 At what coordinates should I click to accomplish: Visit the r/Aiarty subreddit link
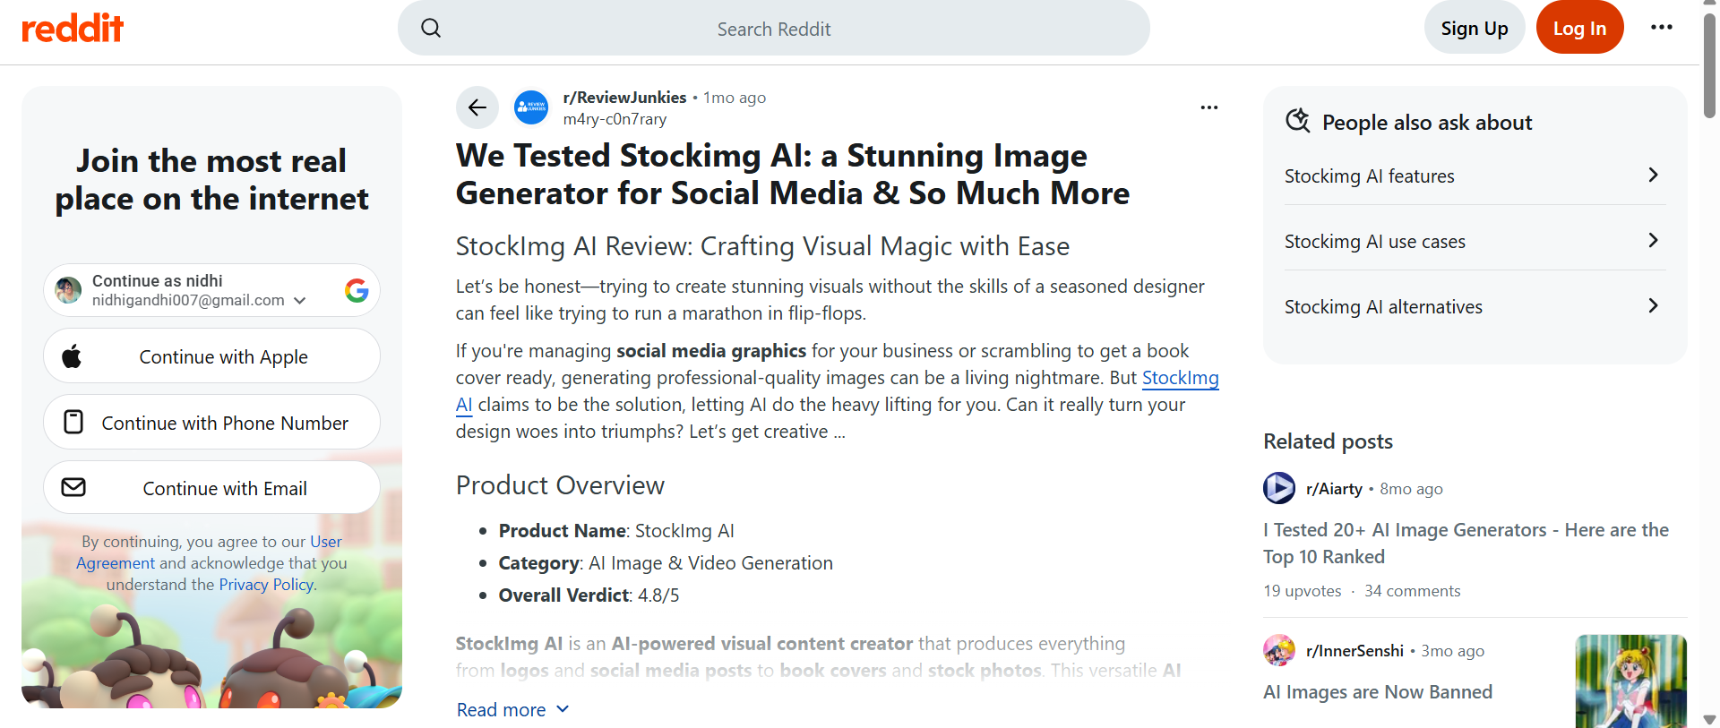pyautogui.click(x=1334, y=489)
